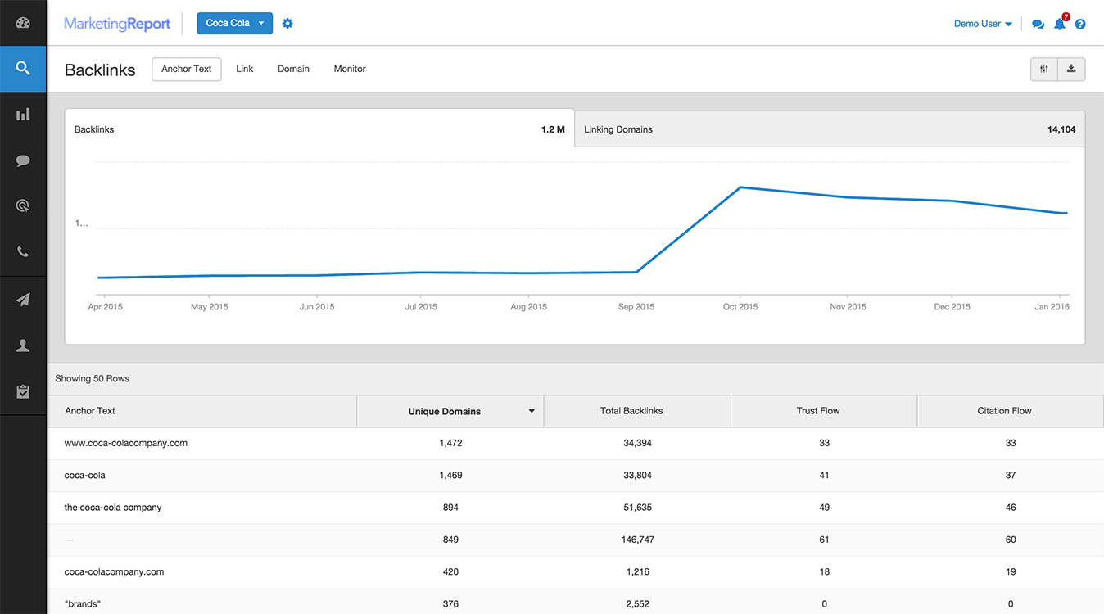Click the download export icon button
The width and height of the screenshot is (1104, 614).
1071,69
